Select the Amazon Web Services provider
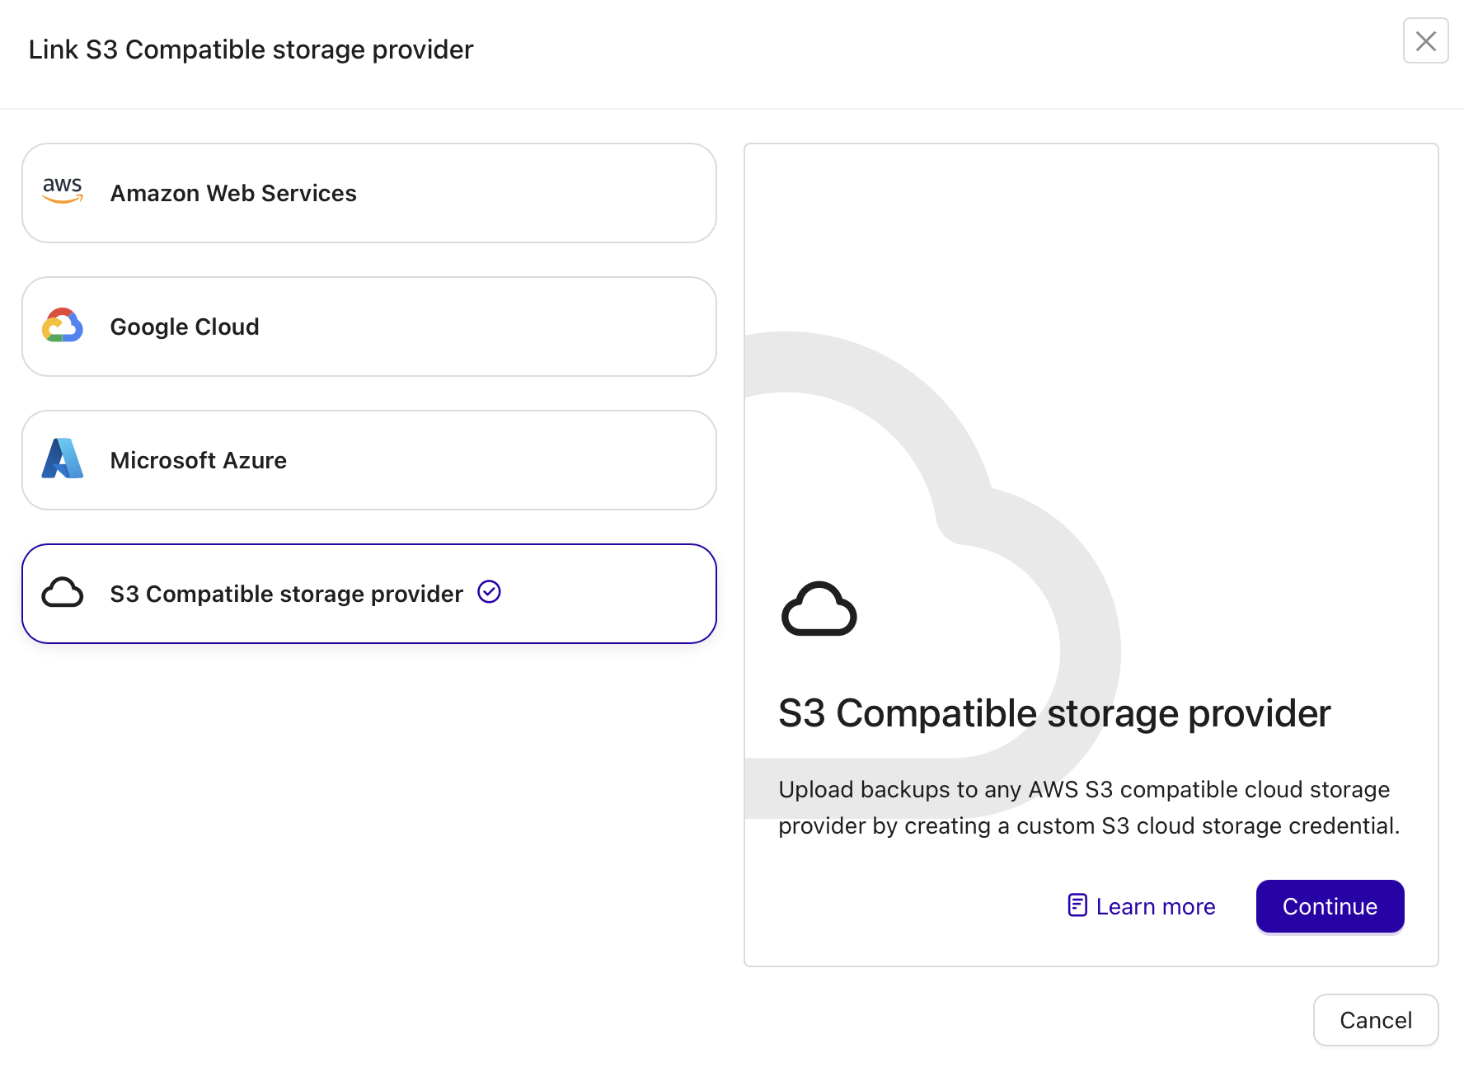The image size is (1464, 1067). (368, 193)
